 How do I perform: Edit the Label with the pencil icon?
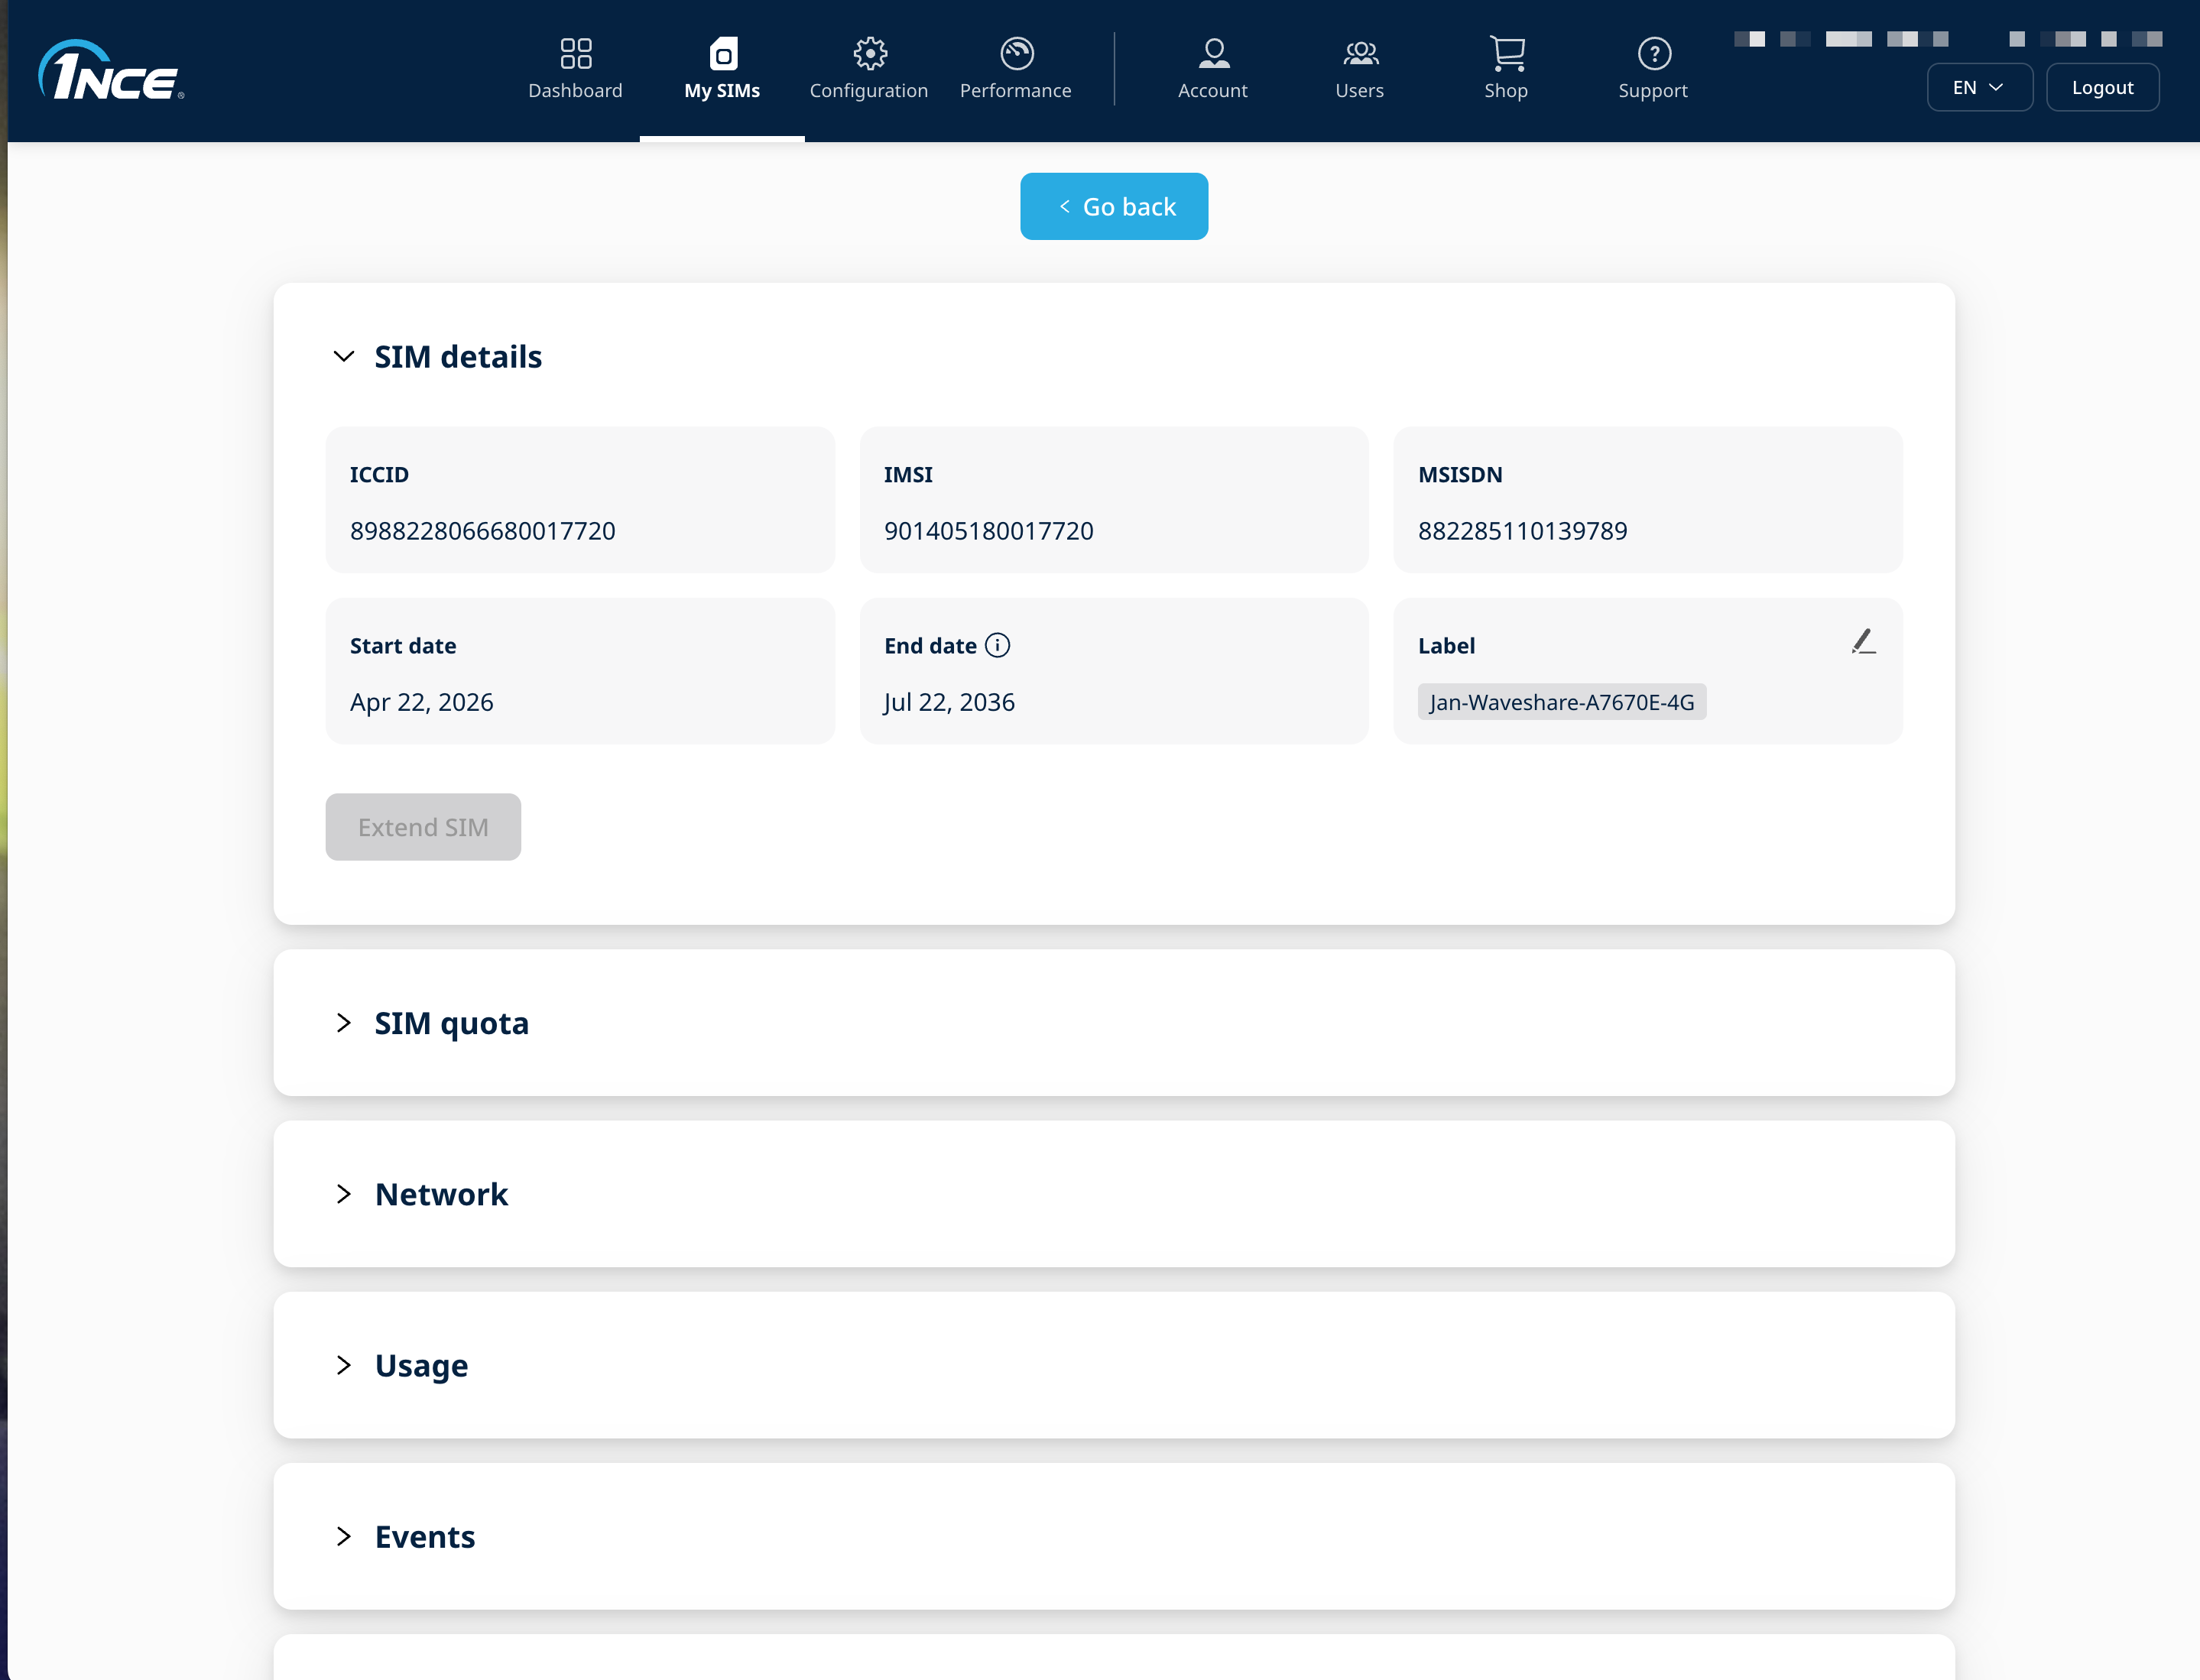click(1863, 641)
